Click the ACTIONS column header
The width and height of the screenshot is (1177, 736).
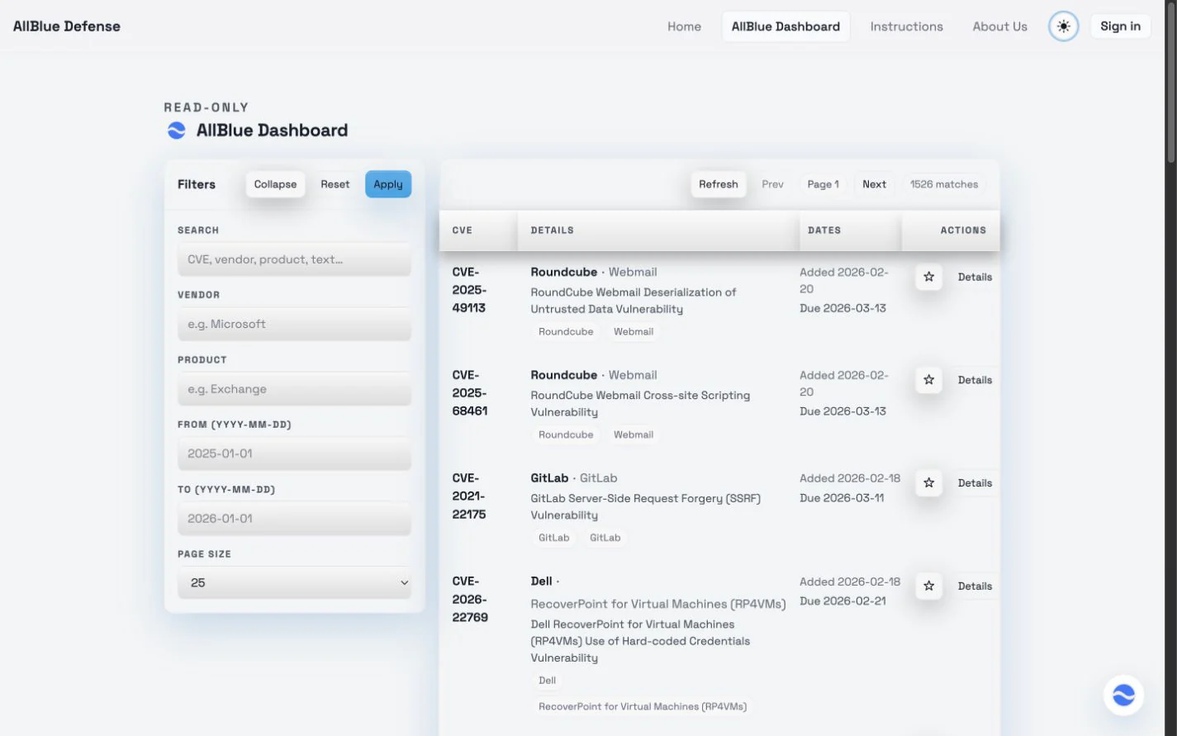click(x=963, y=230)
